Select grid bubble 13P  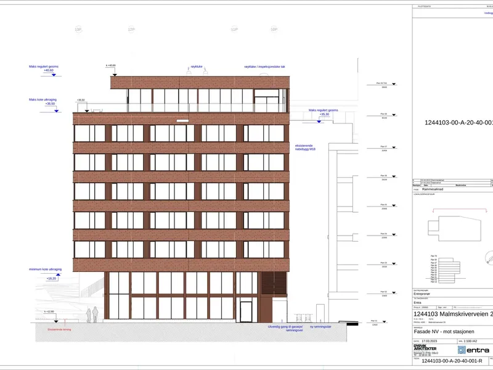pyautogui.click(x=78, y=29)
